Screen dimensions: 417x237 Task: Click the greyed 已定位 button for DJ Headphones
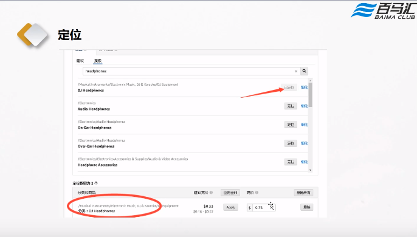[289, 88]
